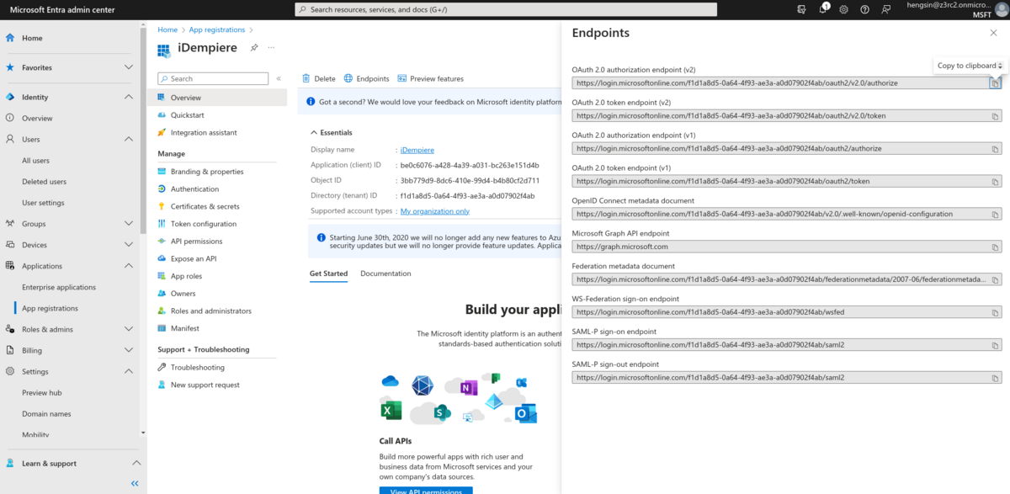1010x494 pixels.
Task: Open the Endpoints panel via its globe icon
Action: point(350,78)
